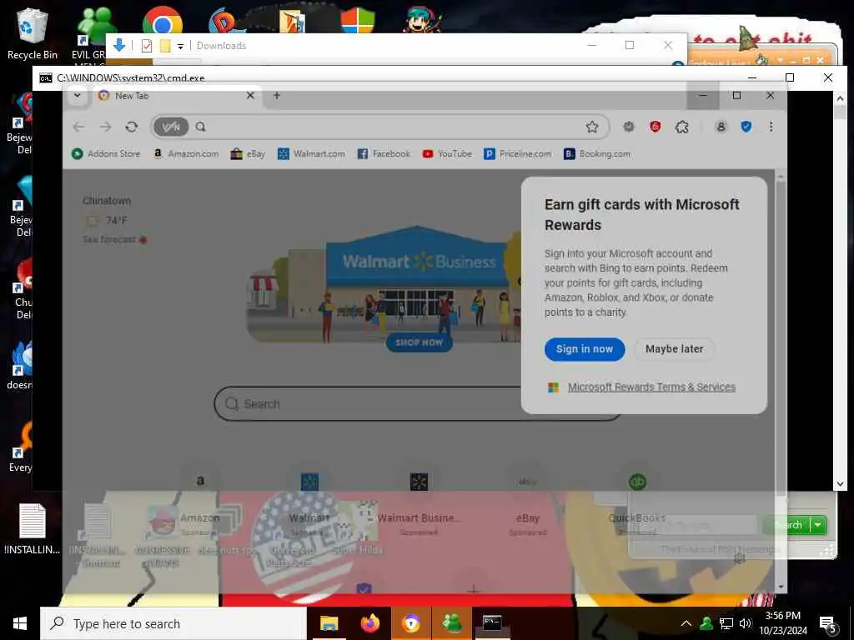Open the Extensions puzzle piece icon
The image size is (854, 640).
pyautogui.click(x=682, y=127)
